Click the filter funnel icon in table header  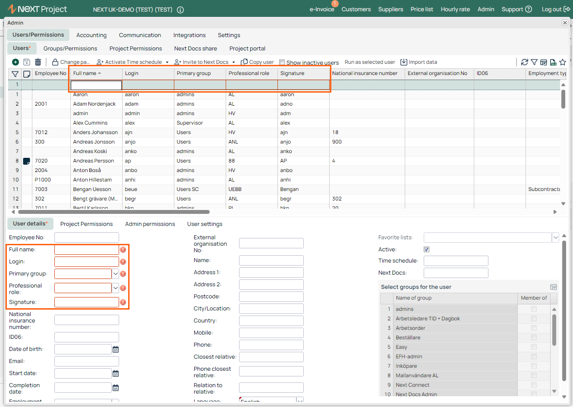(x=15, y=74)
